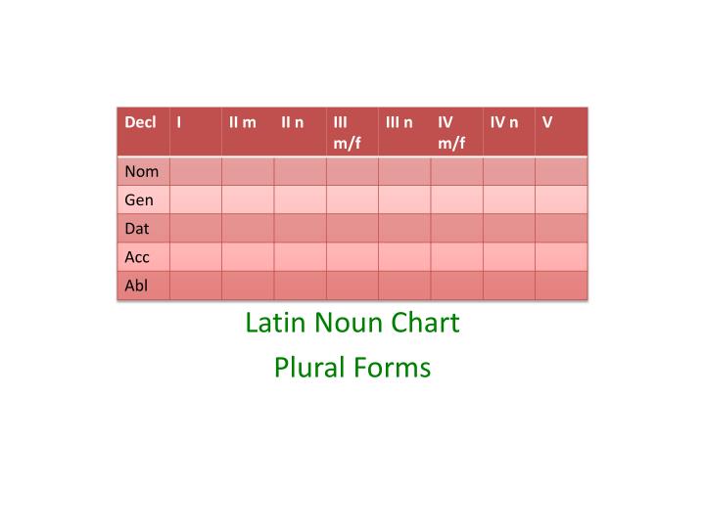This screenshot has width=705, height=528.
Task: Select the III n column header
Action: click(x=404, y=132)
